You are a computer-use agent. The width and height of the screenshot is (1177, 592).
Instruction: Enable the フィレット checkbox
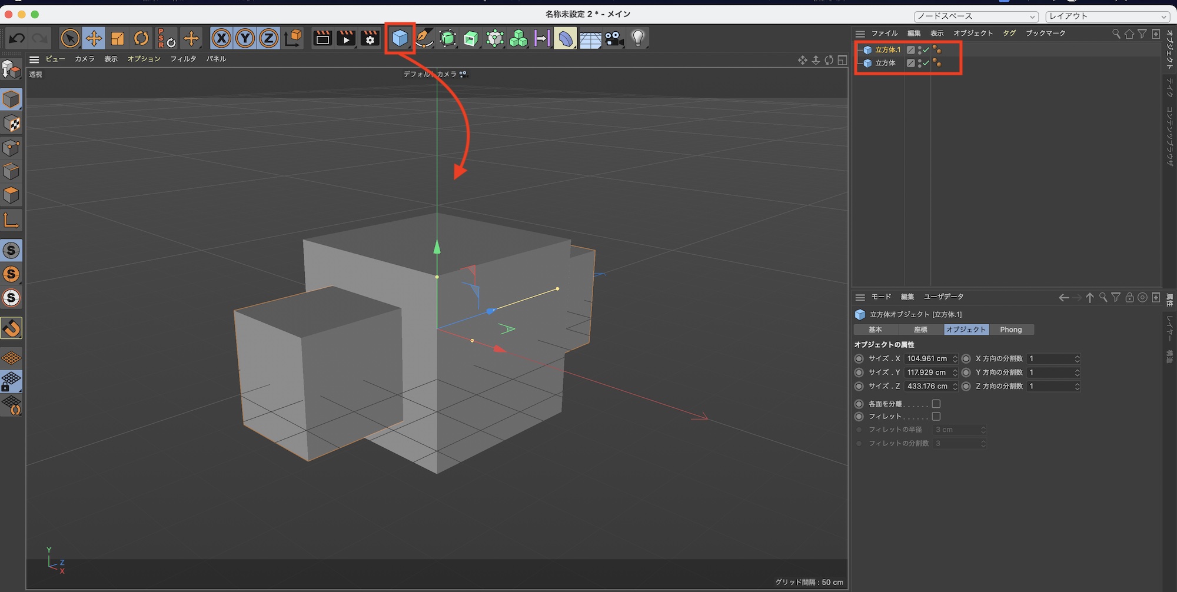(x=936, y=417)
